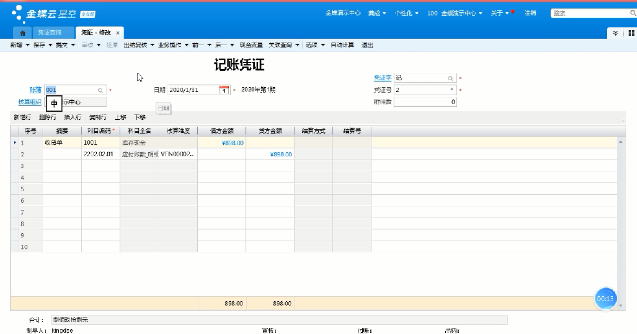This screenshot has width=637, height=334.
Task: Click the 新增行 button
Action: [22, 117]
